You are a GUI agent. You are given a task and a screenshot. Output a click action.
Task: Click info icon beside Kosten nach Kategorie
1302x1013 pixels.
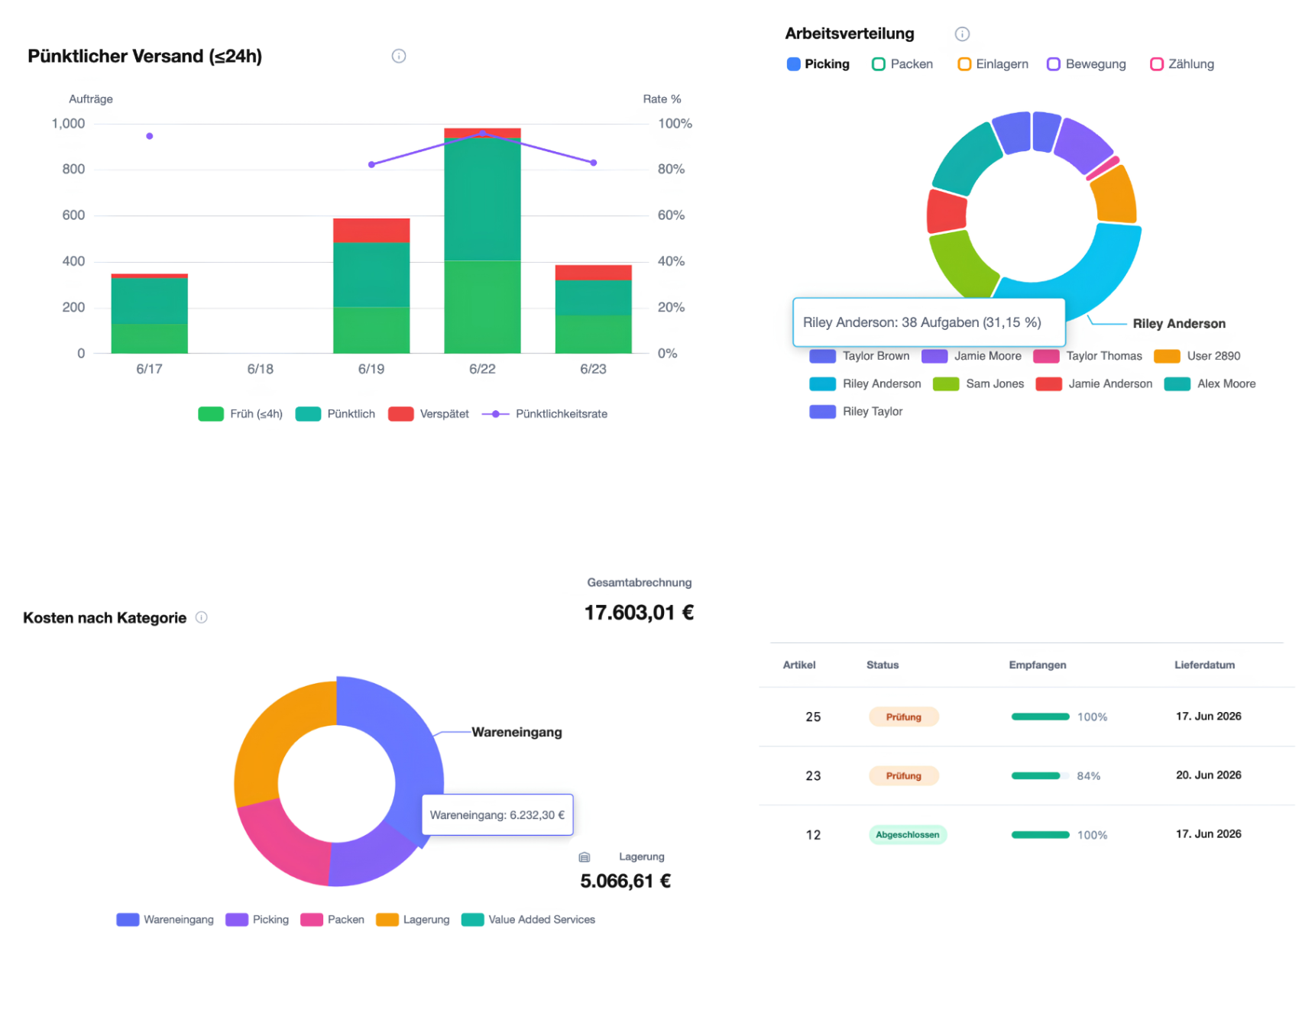click(202, 617)
